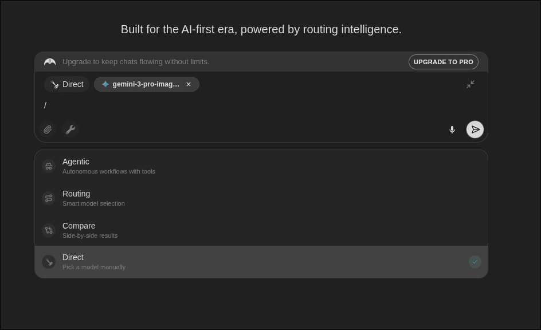
Task: Click the Gemini sparkle model icon
Action: point(105,84)
